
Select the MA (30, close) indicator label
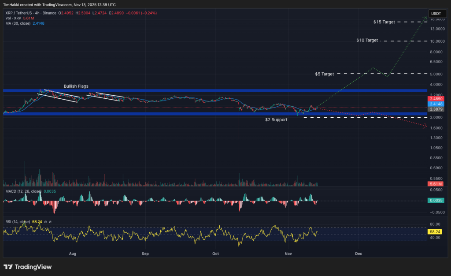coord(18,23)
